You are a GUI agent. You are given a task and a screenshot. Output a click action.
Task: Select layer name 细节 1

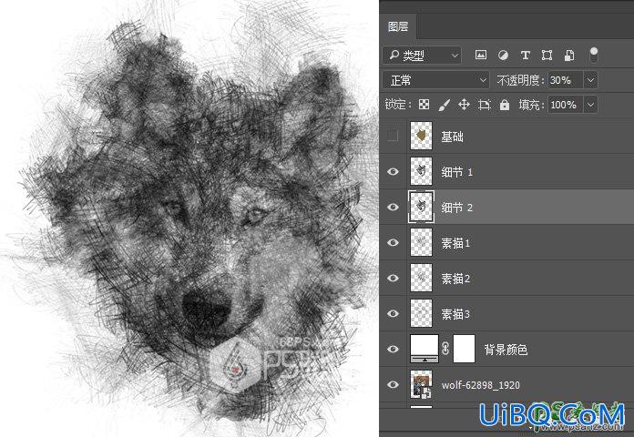[457, 172]
